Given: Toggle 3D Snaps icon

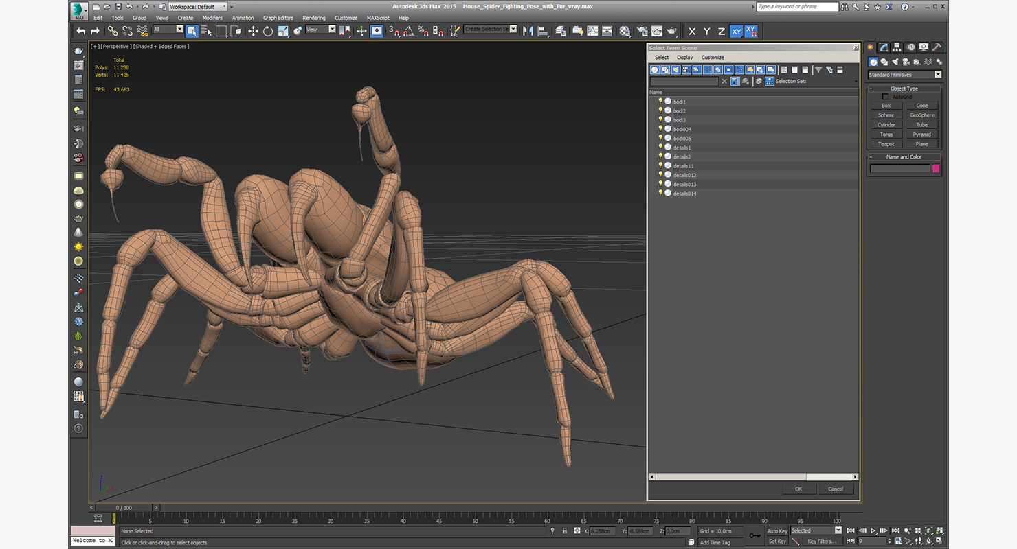Looking at the screenshot, I should 394,31.
